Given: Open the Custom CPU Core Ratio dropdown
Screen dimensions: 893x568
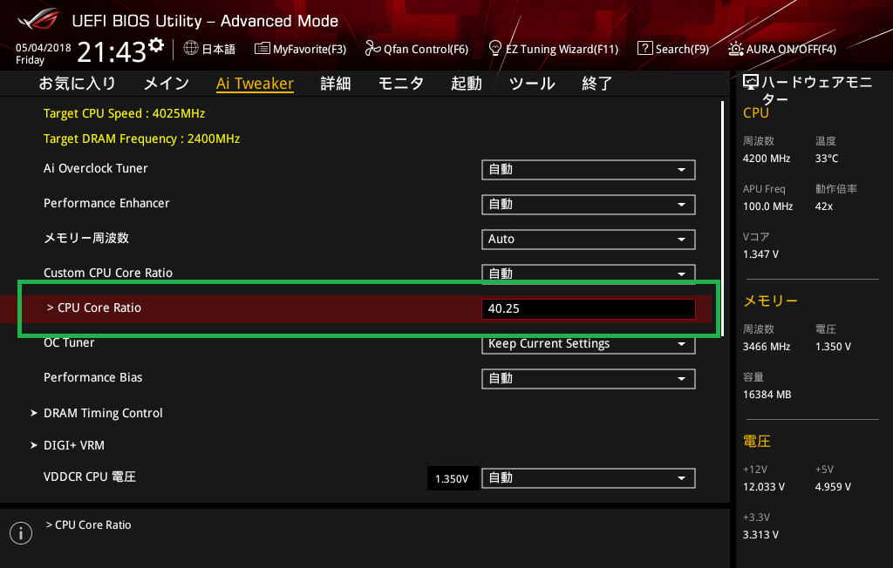Looking at the screenshot, I should 589,273.
